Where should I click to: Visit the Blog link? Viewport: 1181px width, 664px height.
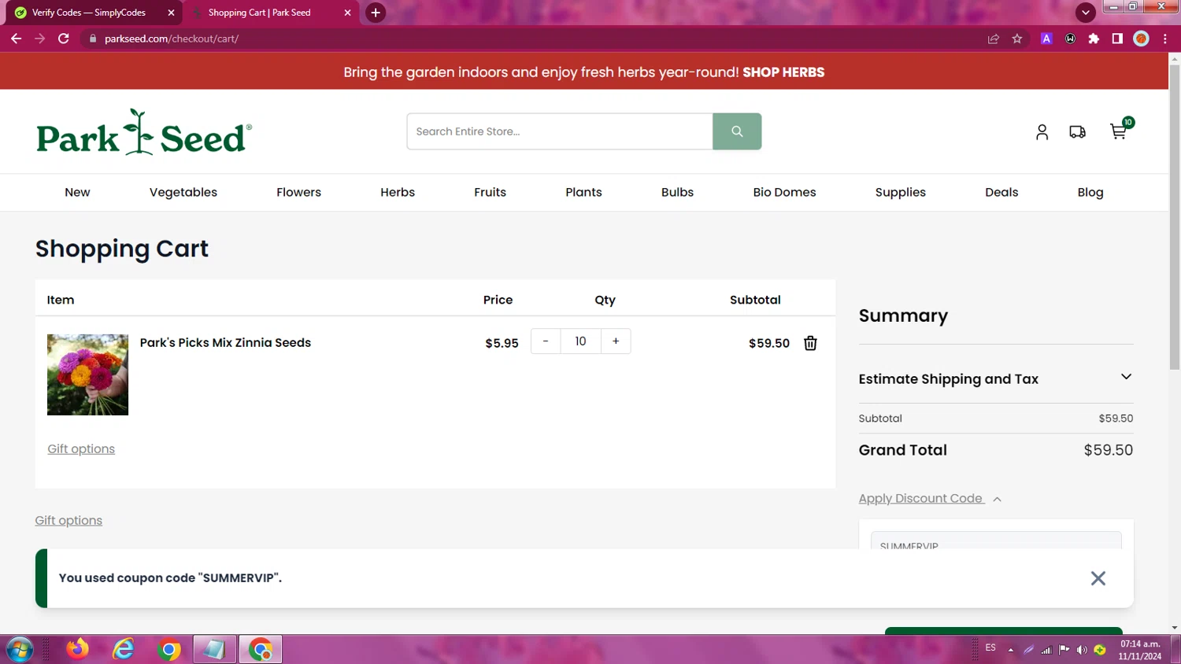[x=1090, y=193]
